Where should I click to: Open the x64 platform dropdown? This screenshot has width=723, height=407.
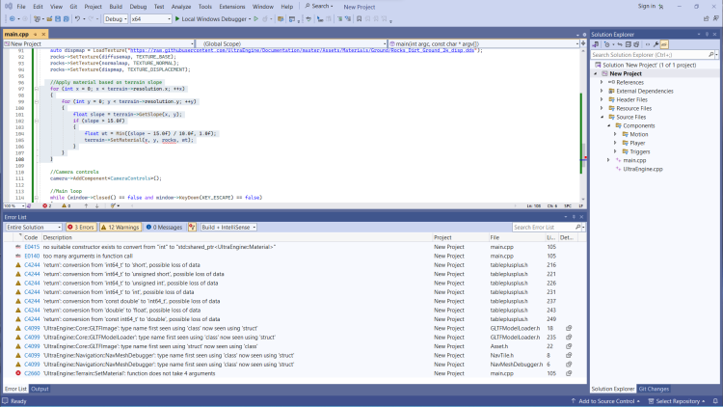coord(150,19)
